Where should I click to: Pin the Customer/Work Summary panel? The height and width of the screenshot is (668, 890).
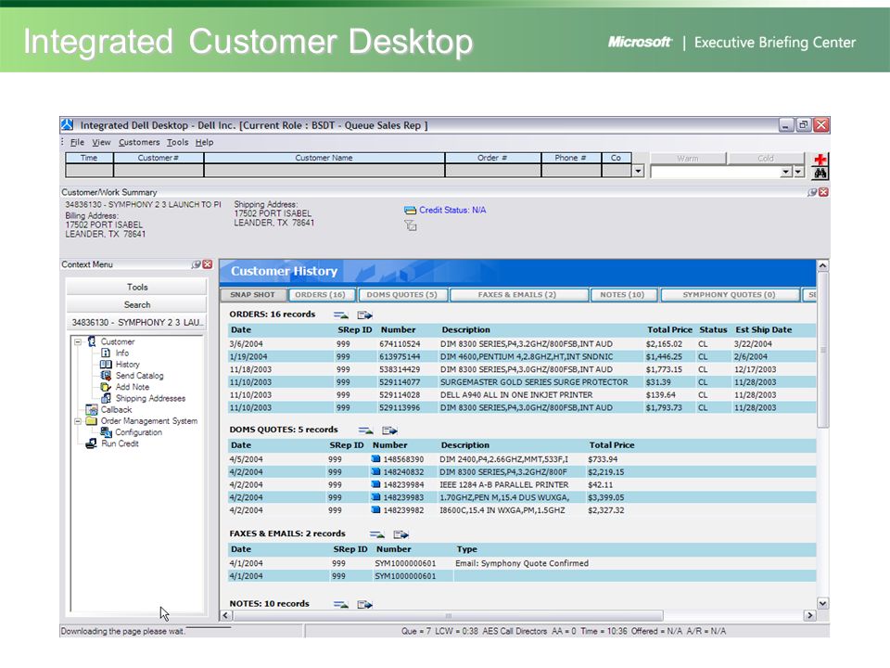coord(812,193)
